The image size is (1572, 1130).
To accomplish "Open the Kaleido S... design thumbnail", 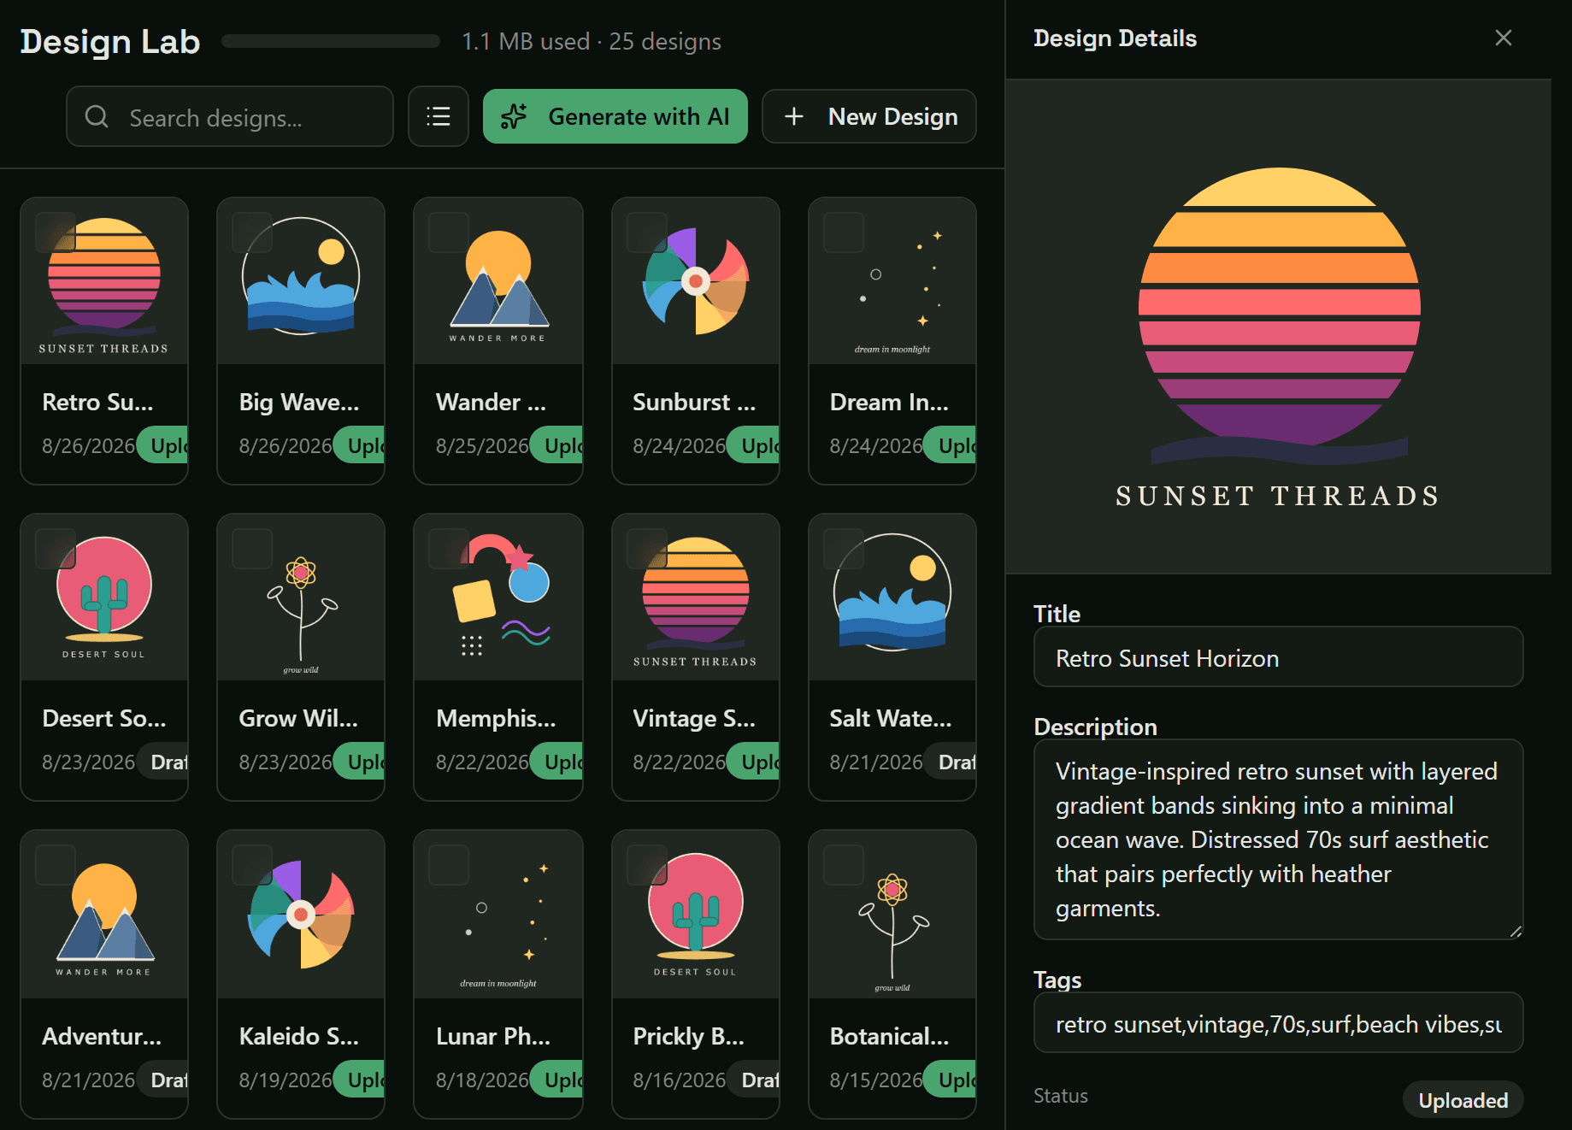I will point(301,915).
